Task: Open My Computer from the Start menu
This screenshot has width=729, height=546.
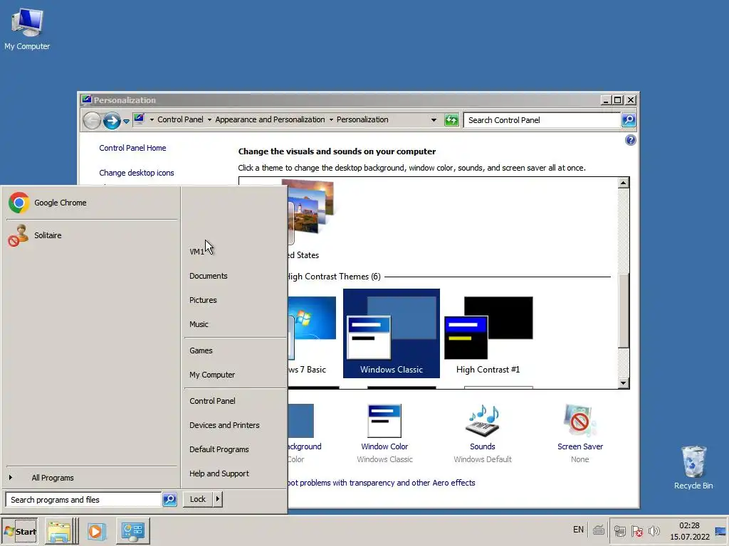Action: coord(235,375)
